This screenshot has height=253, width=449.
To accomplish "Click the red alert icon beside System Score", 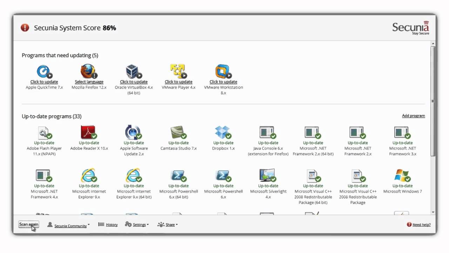I will point(25,28).
